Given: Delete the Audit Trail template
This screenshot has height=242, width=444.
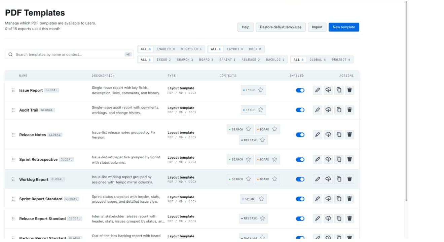Looking at the screenshot, I should click(x=349, y=110).
